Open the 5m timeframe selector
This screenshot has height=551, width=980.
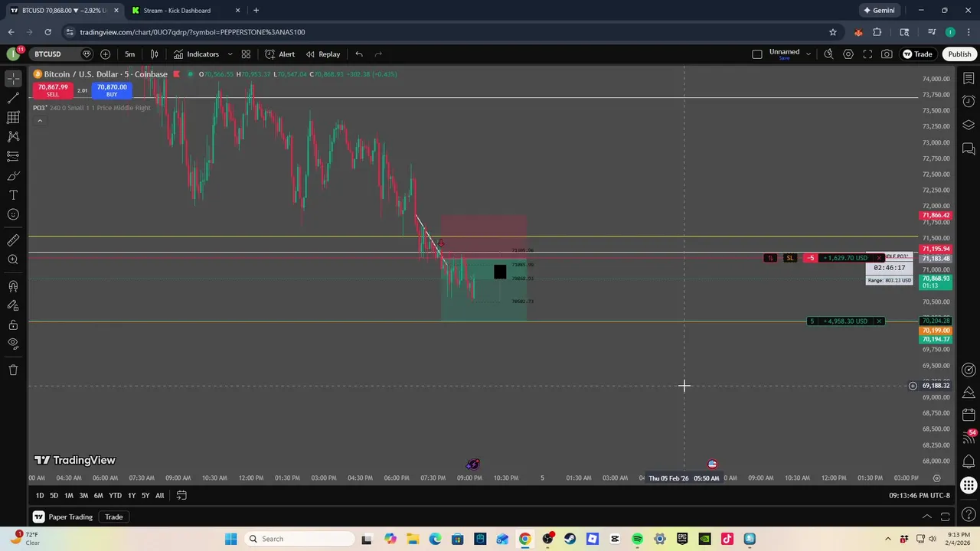[130, 54]
